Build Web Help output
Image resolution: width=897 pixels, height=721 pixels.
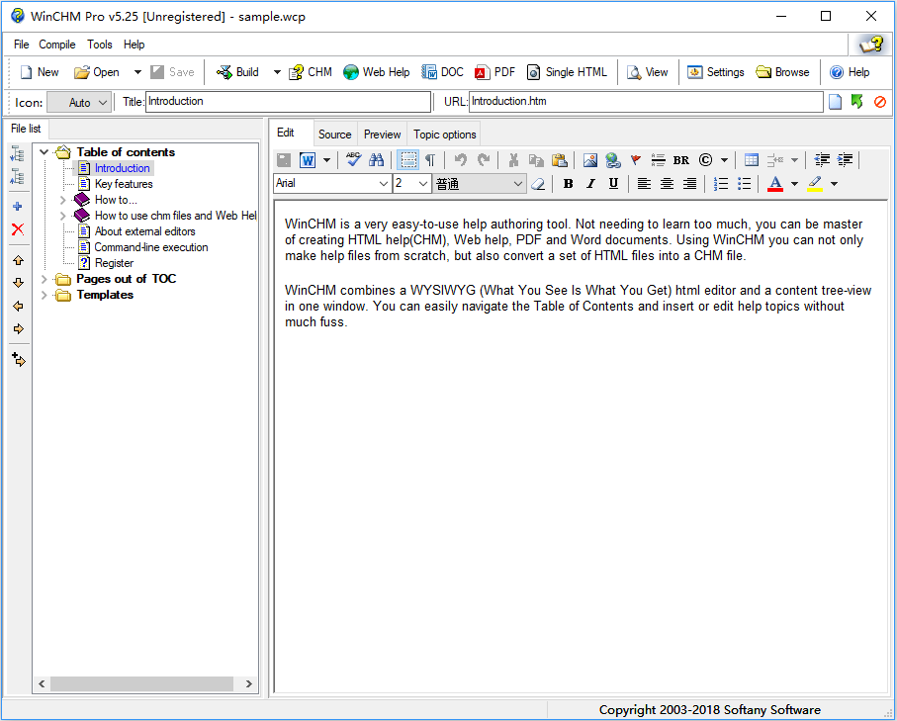click(377, 72)
